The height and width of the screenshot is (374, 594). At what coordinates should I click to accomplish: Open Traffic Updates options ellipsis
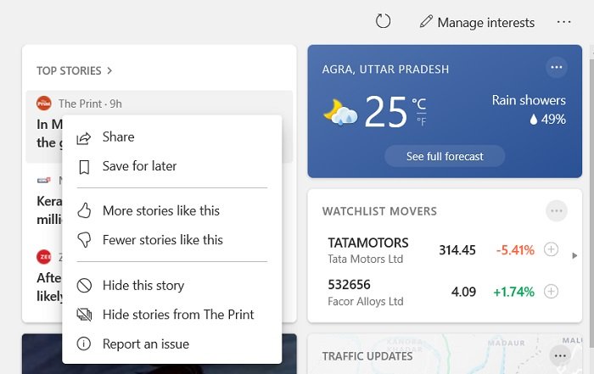[558, 355]
